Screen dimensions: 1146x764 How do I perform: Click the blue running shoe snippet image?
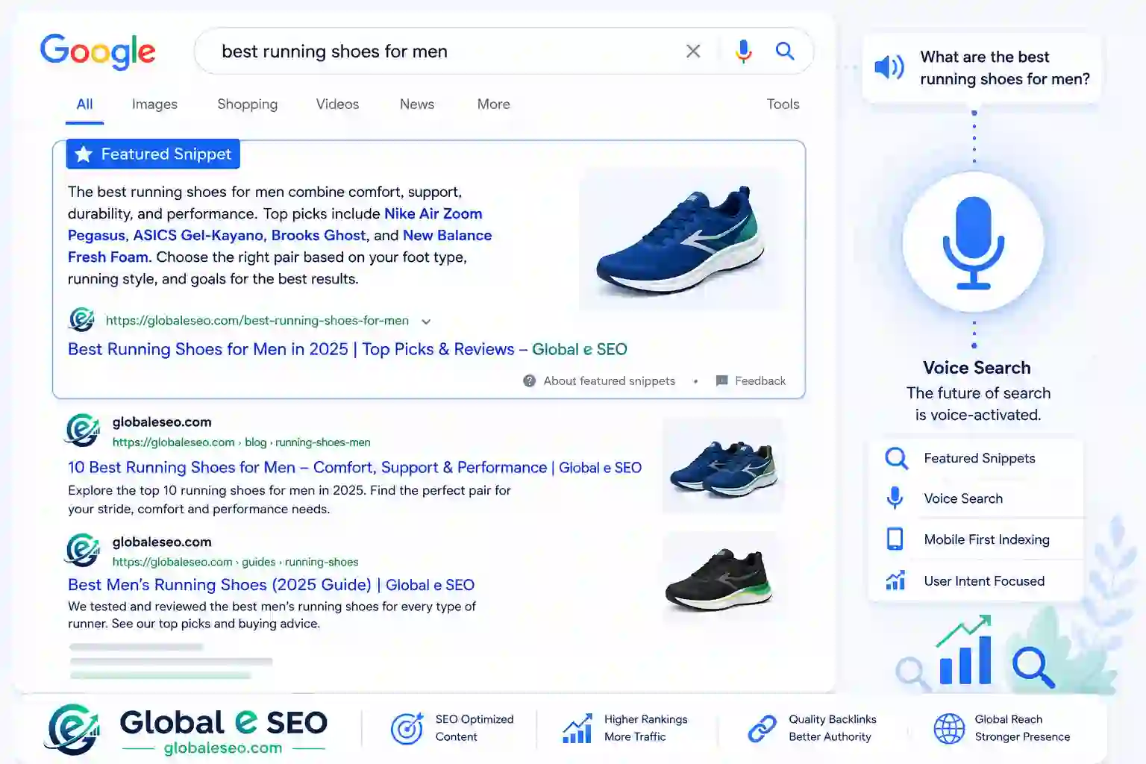click(x=682, y=239)
